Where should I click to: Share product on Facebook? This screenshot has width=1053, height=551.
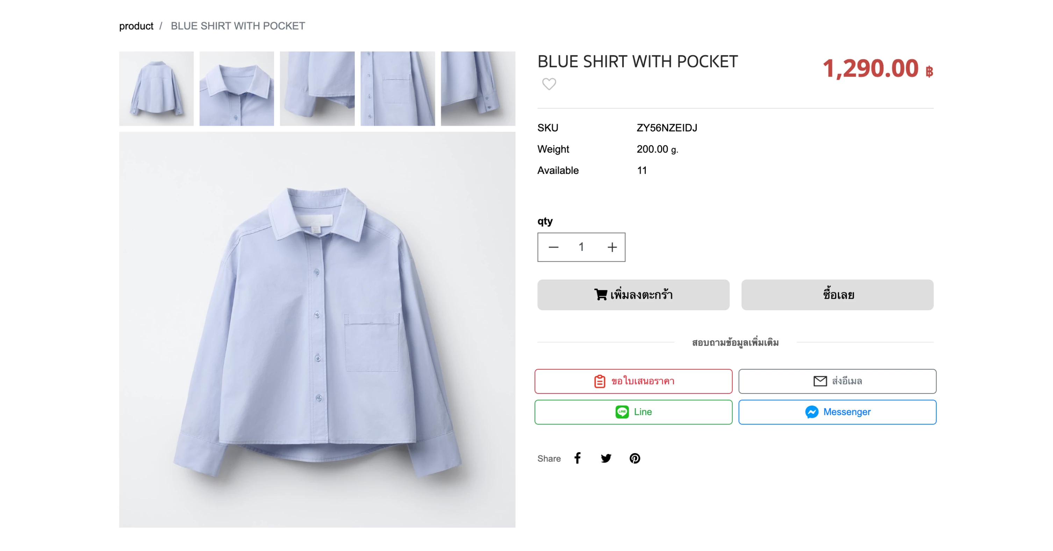(577, 458)
